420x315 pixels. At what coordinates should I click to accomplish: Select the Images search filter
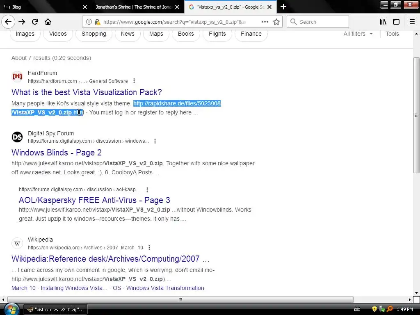(x=25, y=34)
